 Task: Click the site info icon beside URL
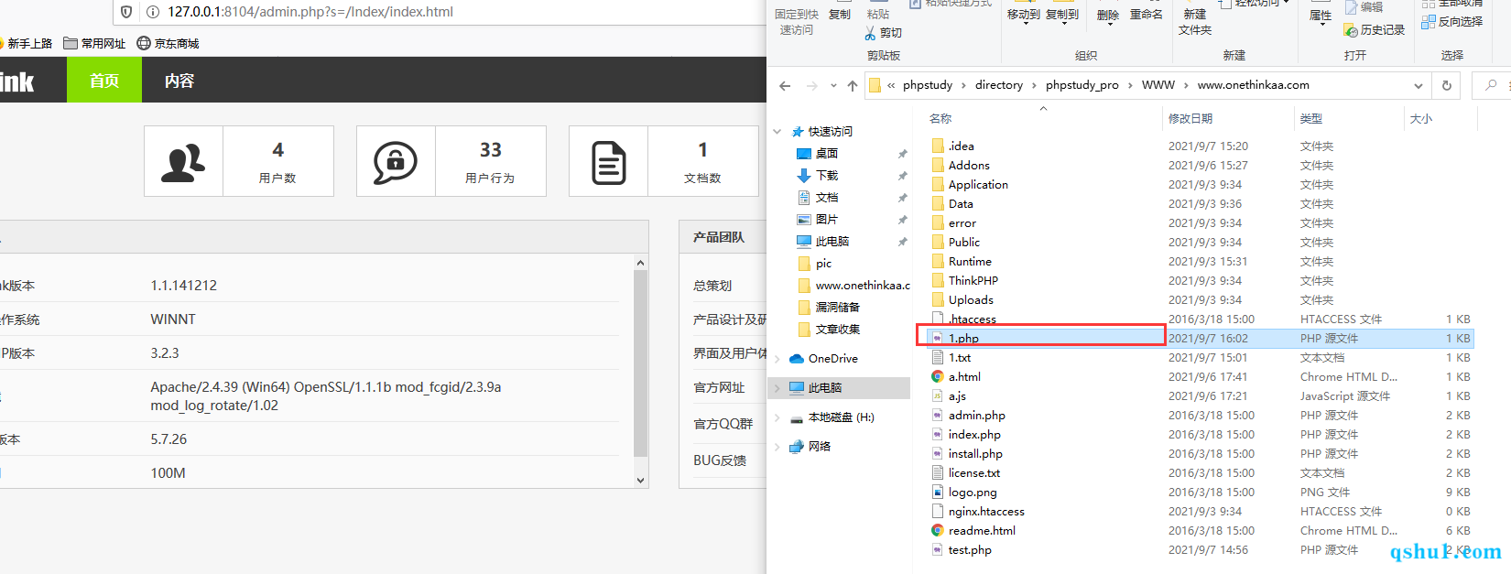click(154, 12)
